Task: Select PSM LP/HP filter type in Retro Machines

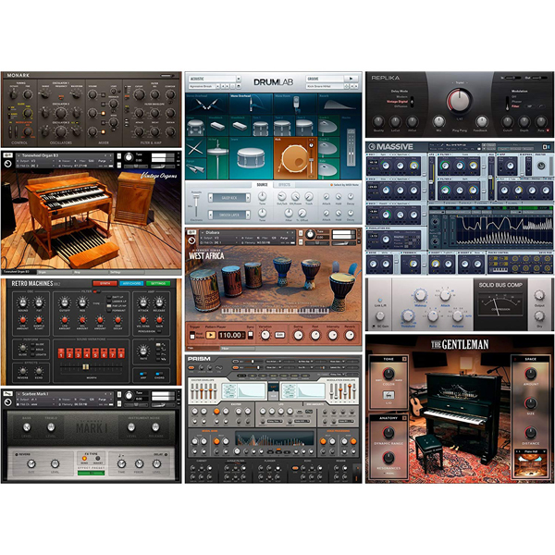Action: point(109,306)
